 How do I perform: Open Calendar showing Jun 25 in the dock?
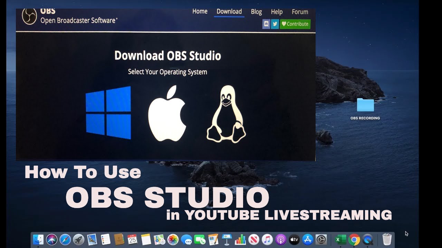(x=132, y=239)
